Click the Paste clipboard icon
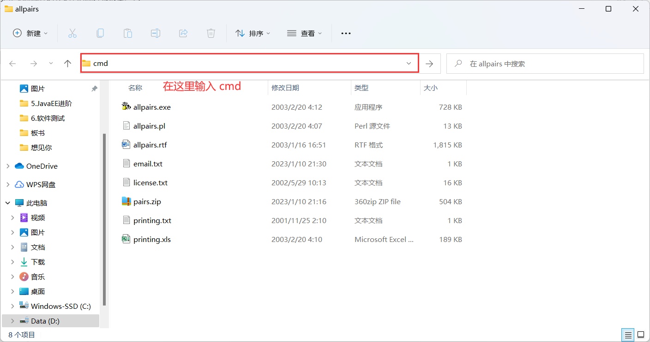The width and height of the screenshot is (650, 342). (128, 33)
